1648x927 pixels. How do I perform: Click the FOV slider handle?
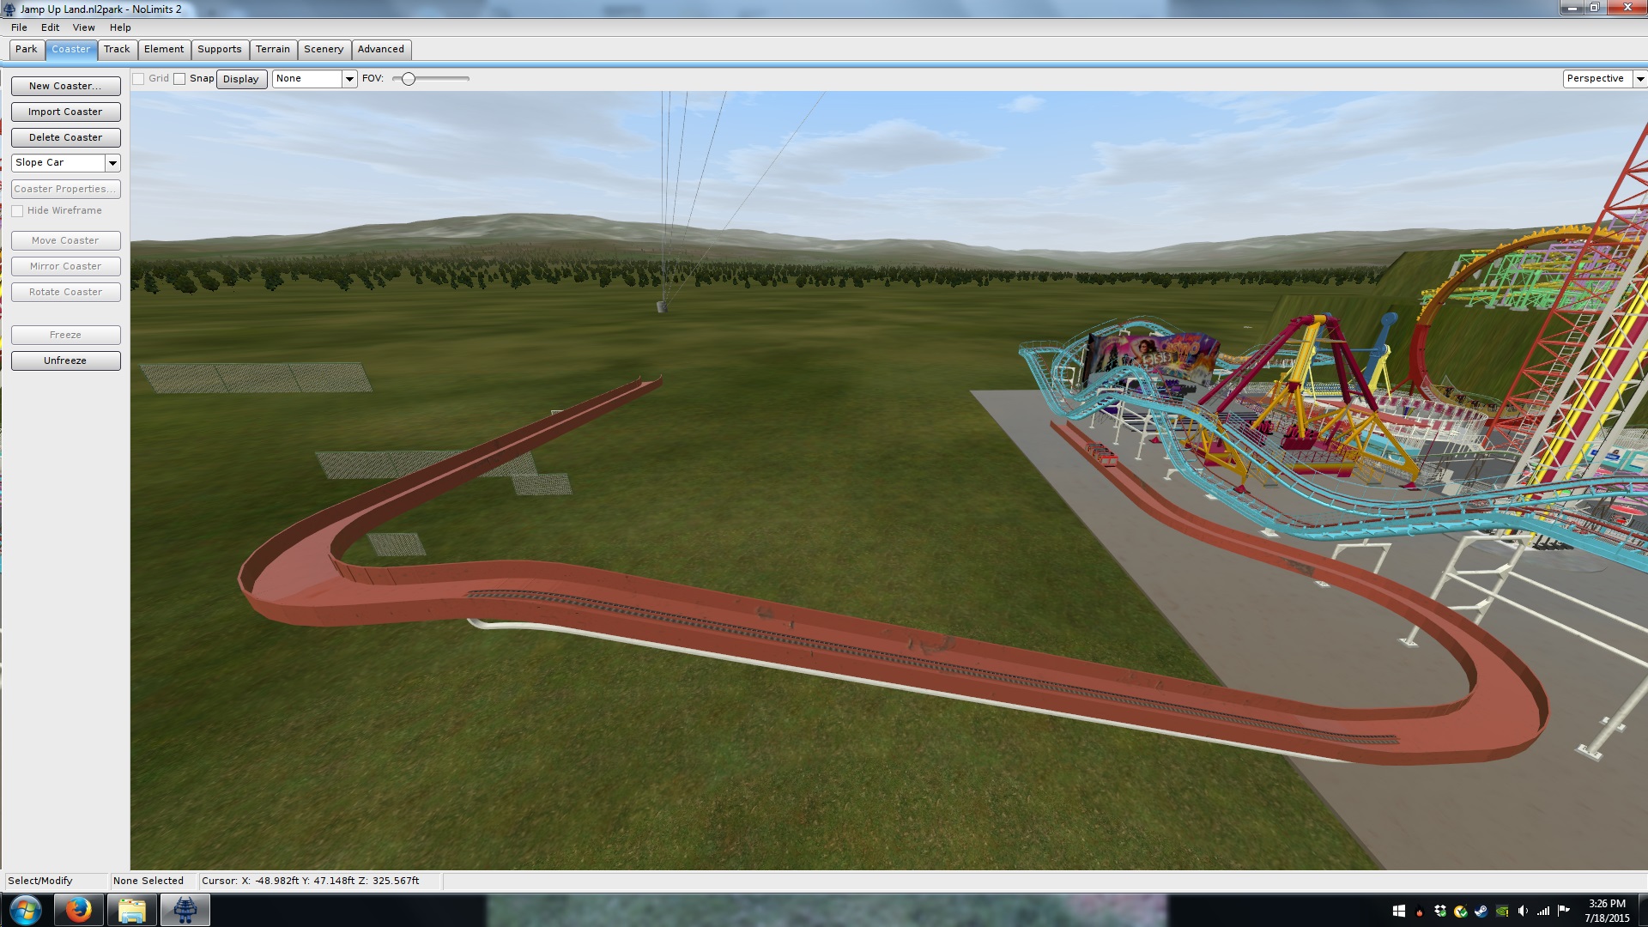[x=409, y=79]
